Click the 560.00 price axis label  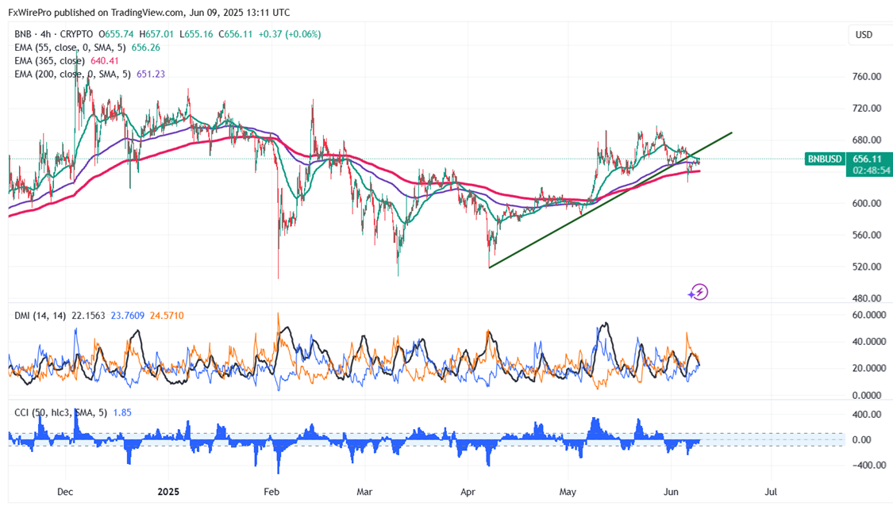pos(867,235)
